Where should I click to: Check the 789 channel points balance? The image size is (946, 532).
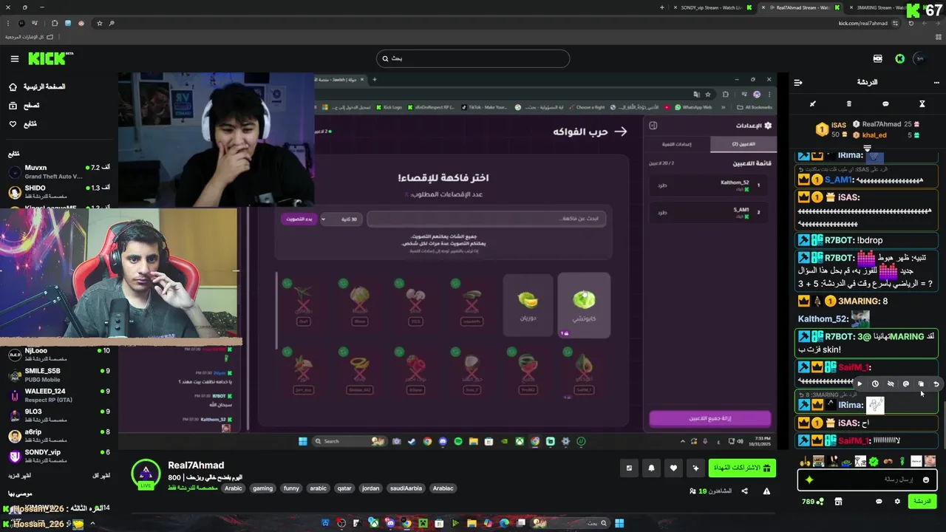(811, 502)
